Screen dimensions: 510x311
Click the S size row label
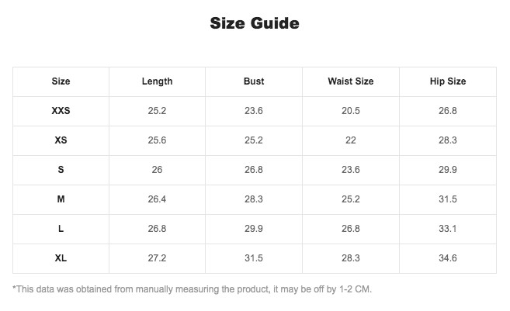click(x=61, y=170)
